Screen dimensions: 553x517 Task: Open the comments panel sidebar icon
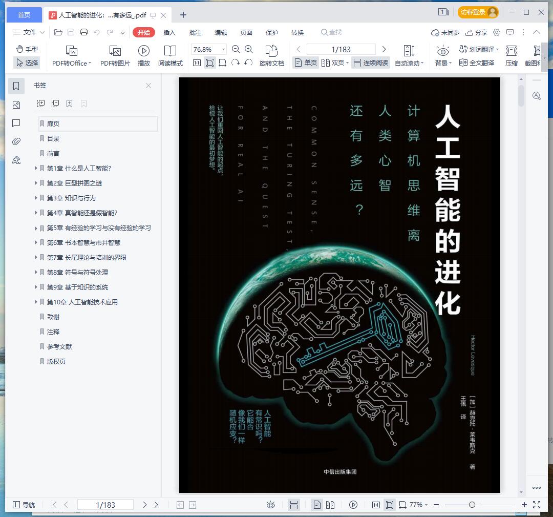(16, 123)
